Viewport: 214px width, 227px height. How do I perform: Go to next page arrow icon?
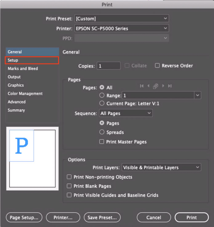163,86
